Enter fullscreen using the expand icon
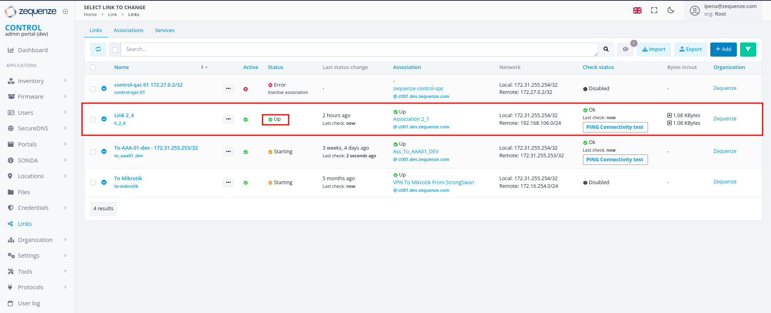Viewport: 771px width, 313px height. click(654, 10)
